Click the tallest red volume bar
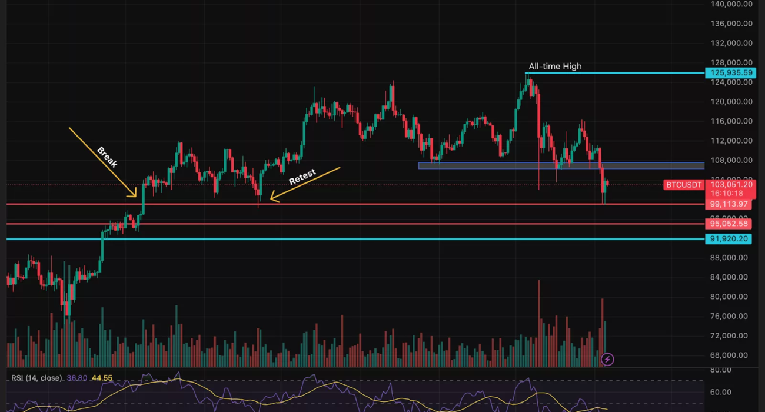The image size is (765, 412). (x=538, y=324)
